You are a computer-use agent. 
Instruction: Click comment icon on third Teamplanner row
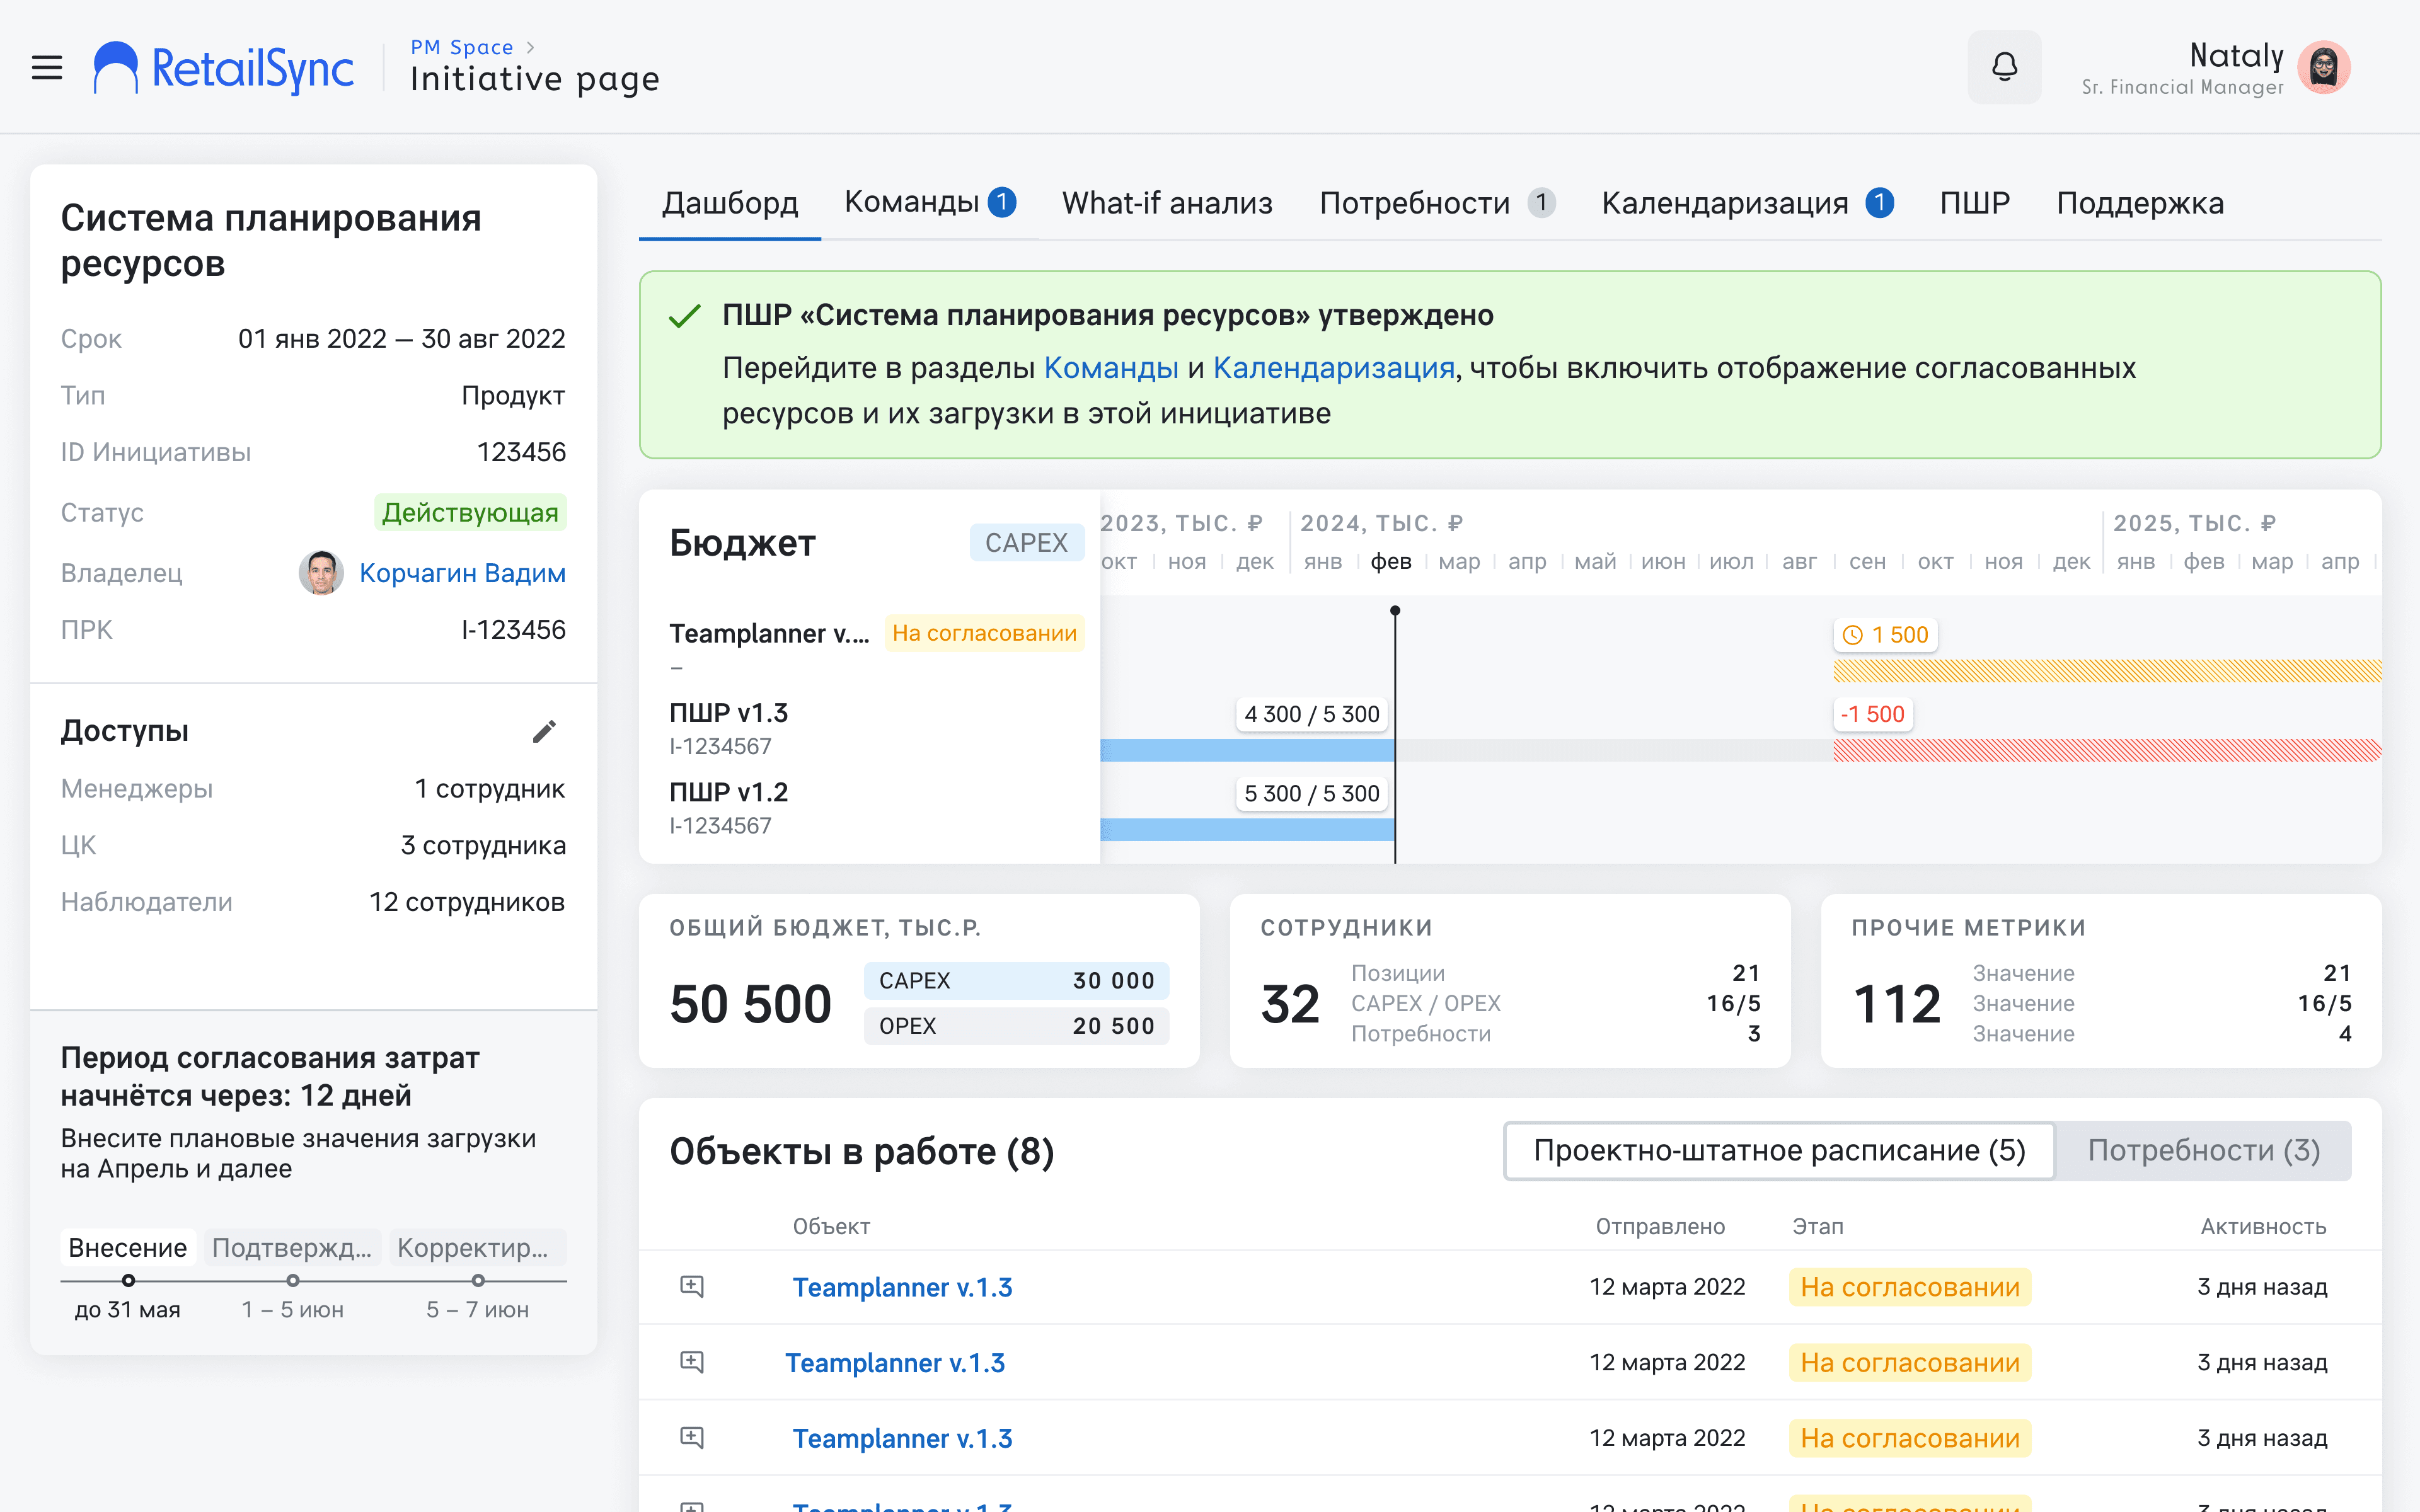click(692, 1438)
